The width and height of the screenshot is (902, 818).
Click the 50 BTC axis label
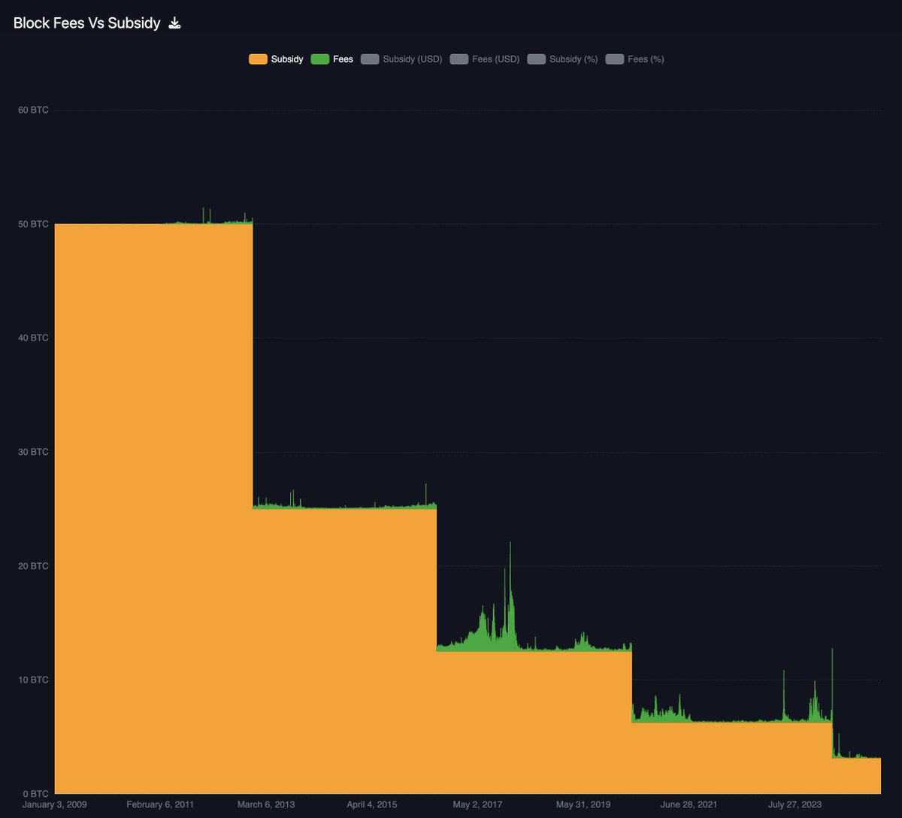33,224
